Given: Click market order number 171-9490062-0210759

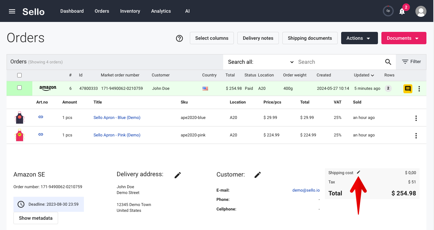Looking at the screenshot, I should (122, 88).
